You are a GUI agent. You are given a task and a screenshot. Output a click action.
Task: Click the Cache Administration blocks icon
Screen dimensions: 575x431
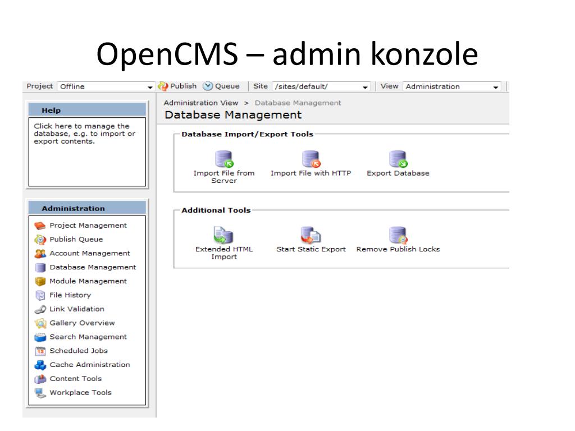click(40, 365)
